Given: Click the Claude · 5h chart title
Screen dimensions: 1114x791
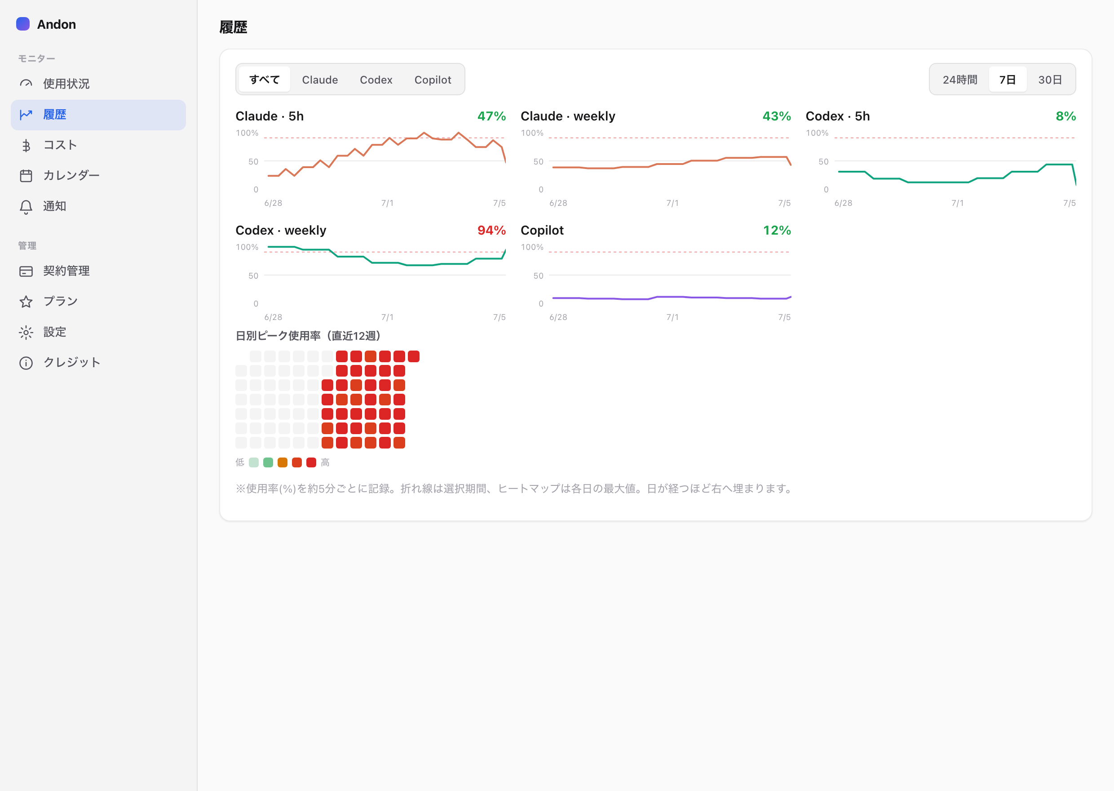Looking at the screenshot, I should coord(270,116).
